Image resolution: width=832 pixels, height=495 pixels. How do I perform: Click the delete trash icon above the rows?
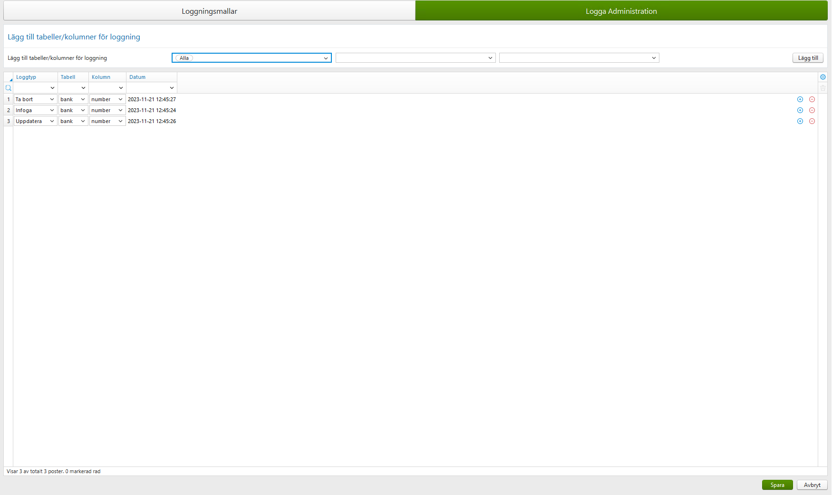click(823, 87)
